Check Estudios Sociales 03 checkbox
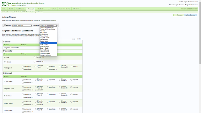 (x=59, y=94)
